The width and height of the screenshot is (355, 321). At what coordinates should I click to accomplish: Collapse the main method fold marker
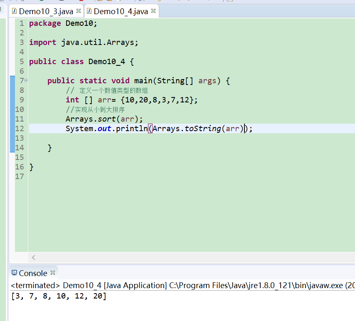coord(26,80)
